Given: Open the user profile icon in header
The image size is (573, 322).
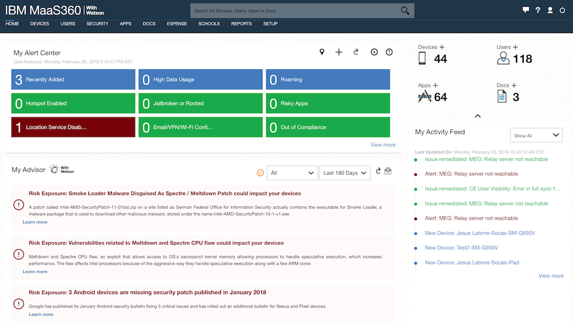Looking at the screenshot, I should point(550,10).
